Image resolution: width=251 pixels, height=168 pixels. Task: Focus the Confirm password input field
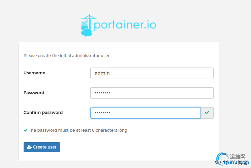[x=145, y=113]
